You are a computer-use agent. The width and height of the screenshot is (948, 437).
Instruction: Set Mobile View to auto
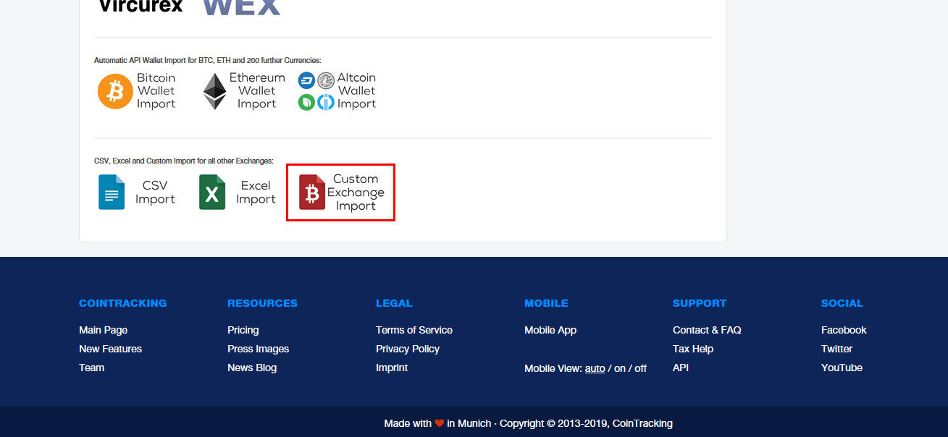coord(595,368)
